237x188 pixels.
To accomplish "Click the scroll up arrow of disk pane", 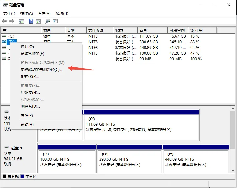I will click(x=233, y=109).
